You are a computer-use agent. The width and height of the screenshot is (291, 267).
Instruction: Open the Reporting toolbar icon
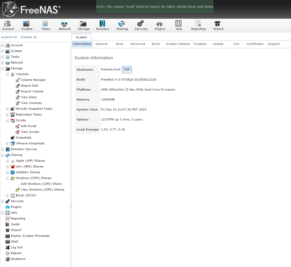click(x=198, y=25)
